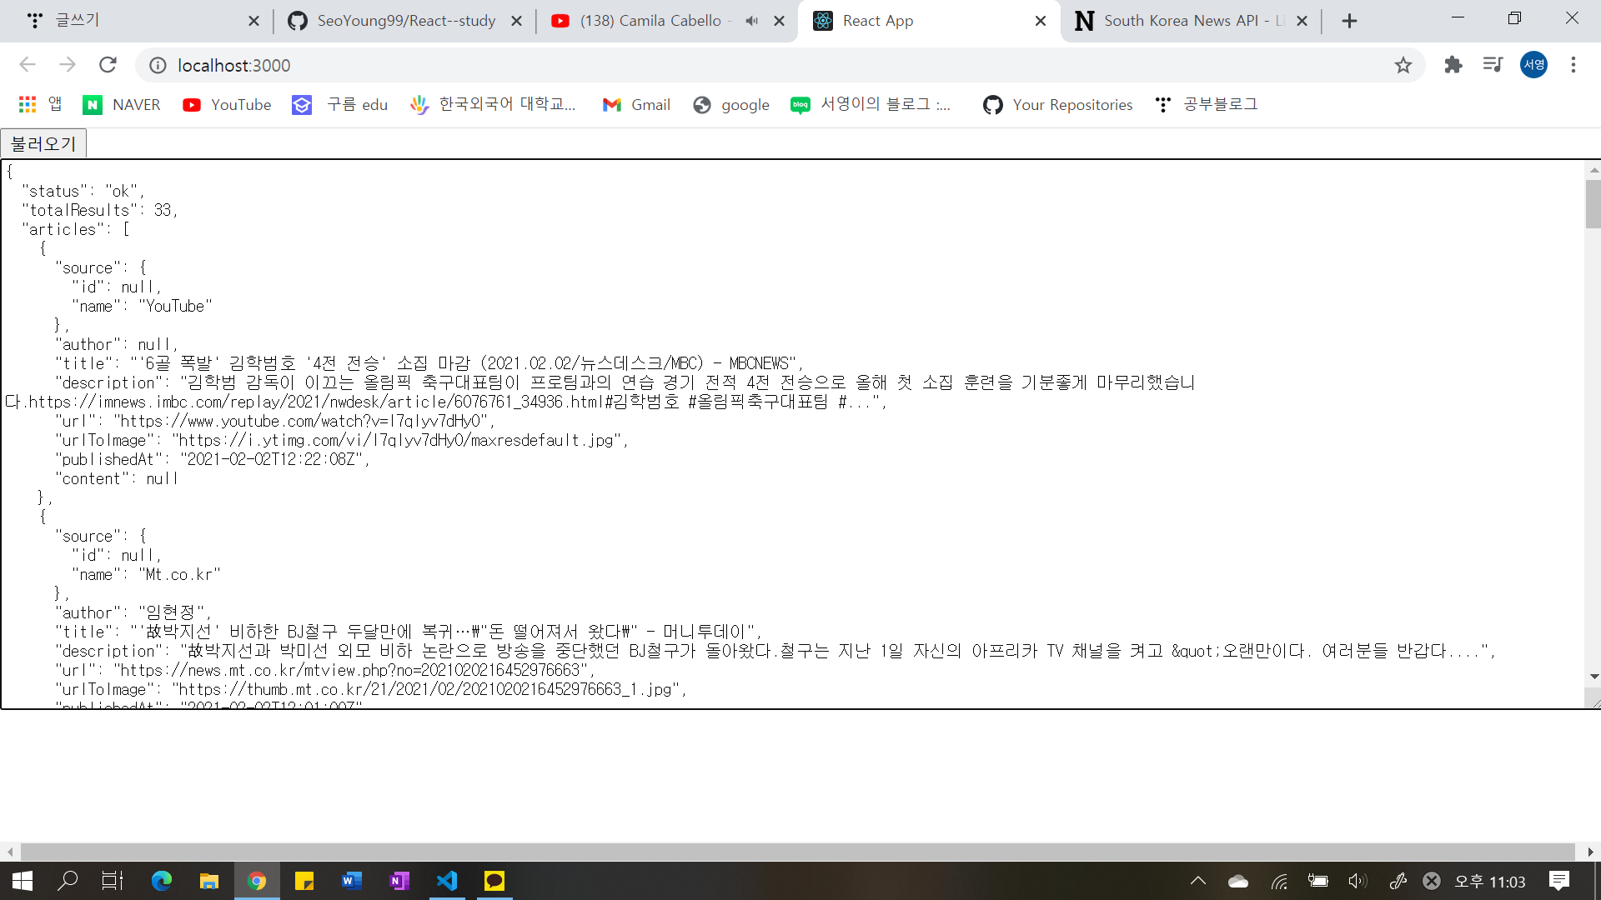Screen dimensions: 1601x900
Task: Switch to the SeoYoung99/React--study tab
Action: (405, 21)
